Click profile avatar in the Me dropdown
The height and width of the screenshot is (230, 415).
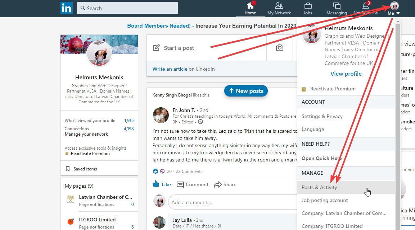point(311,34)
